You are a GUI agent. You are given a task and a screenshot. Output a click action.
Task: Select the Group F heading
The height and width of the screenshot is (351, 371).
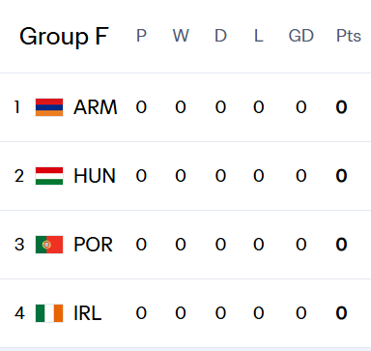[x=64, y=37]
